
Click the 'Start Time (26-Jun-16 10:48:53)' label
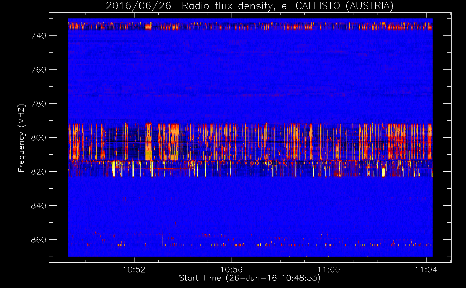pos(250,278)
